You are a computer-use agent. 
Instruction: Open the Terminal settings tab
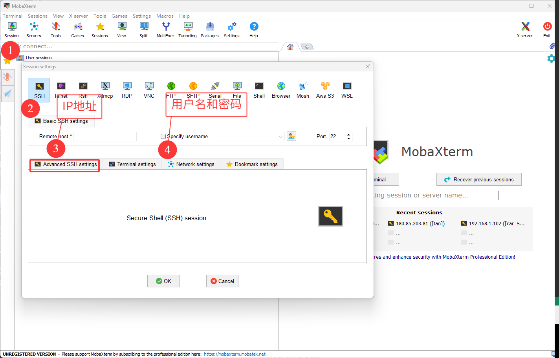click(x=132, y=164)
